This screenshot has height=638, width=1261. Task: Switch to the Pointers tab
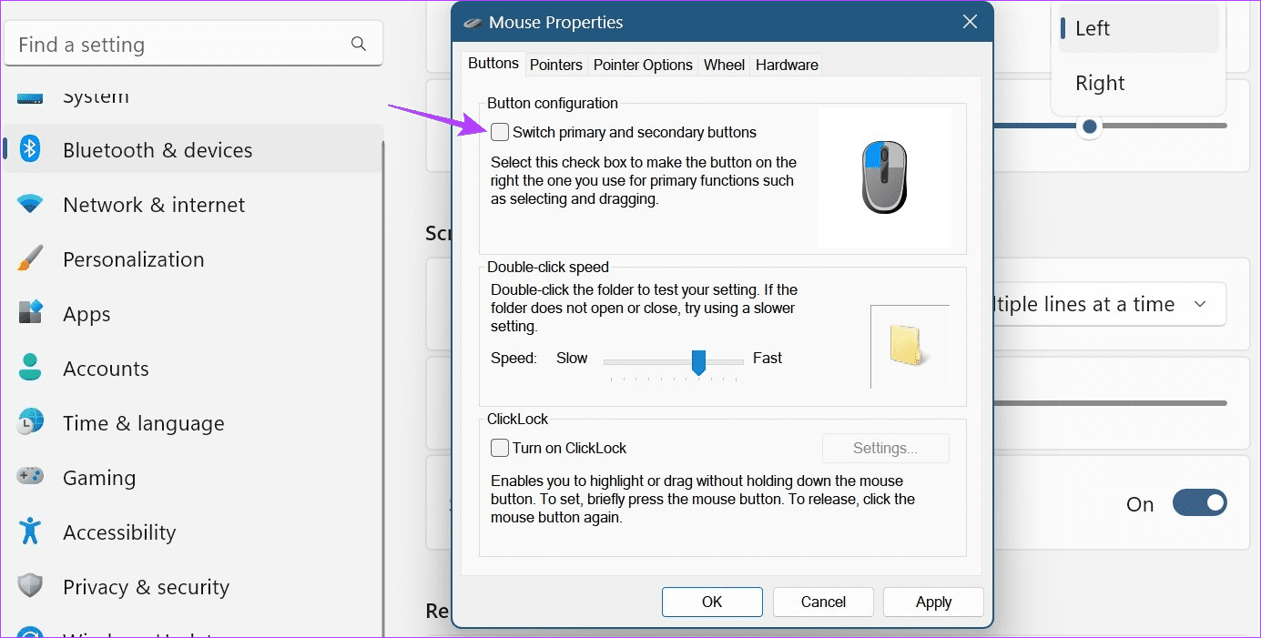tap(556, 65)
